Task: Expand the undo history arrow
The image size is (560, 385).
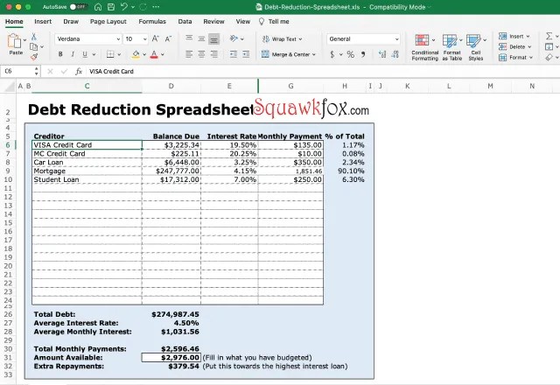Action: coord(133,7)
